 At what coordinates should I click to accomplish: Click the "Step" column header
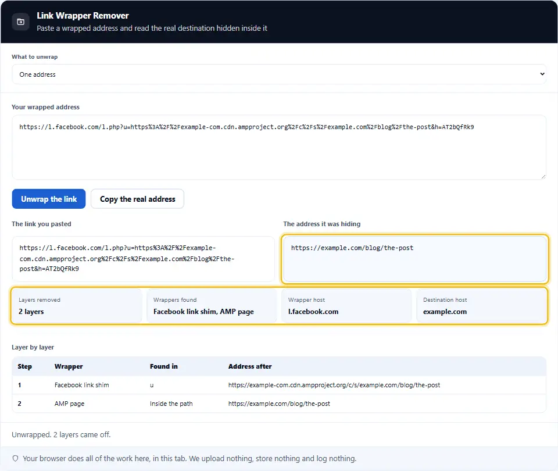tap(24, 366)
